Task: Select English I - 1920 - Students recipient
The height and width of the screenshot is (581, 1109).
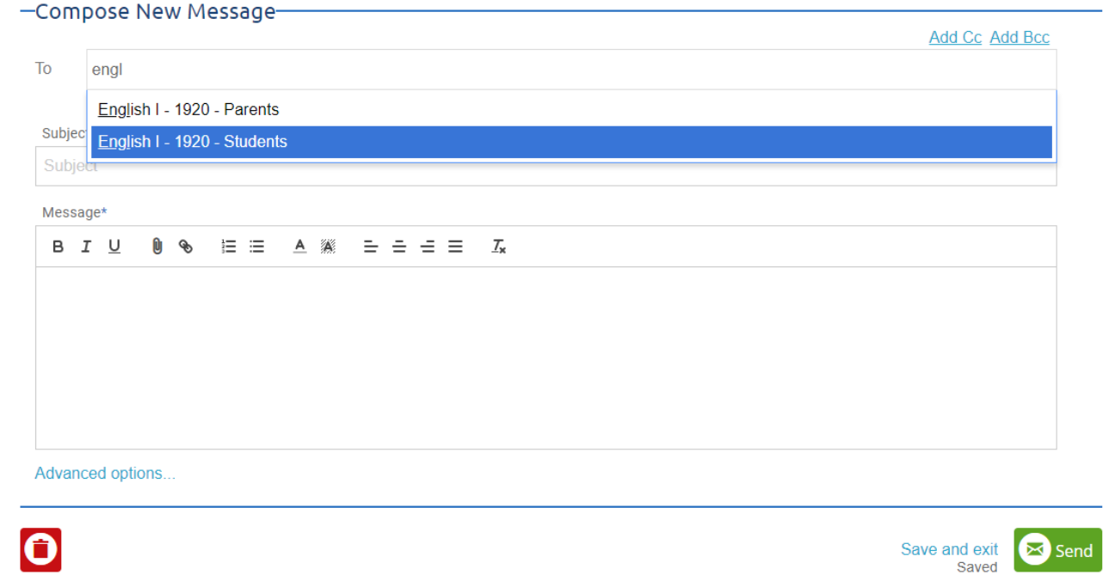Action: (x=571, y=142)
